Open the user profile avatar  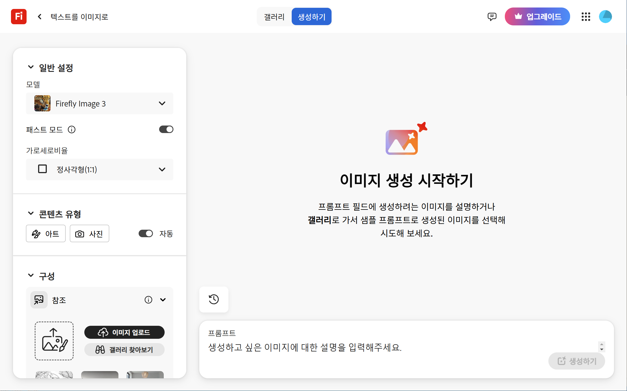pos(605,17)
